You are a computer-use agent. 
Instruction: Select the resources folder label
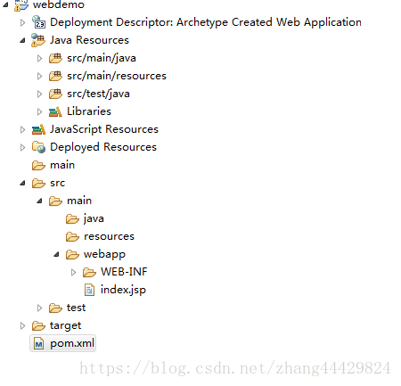tap(109, 236)
